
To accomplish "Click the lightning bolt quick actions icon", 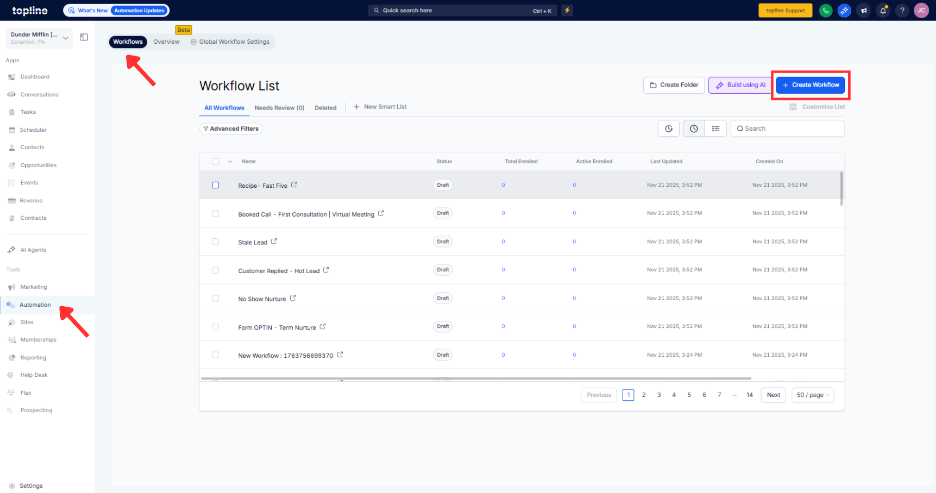I will pyautogui.click(x=567, y=10).
